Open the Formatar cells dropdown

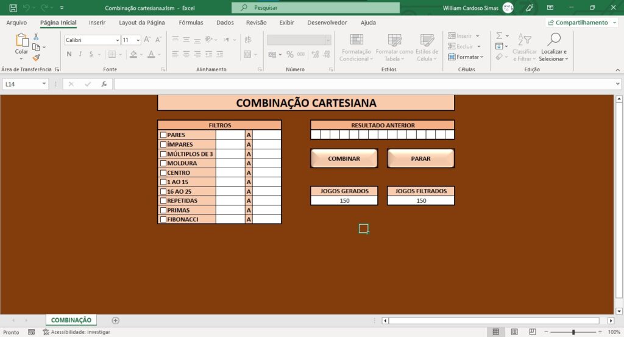[466, 57]
